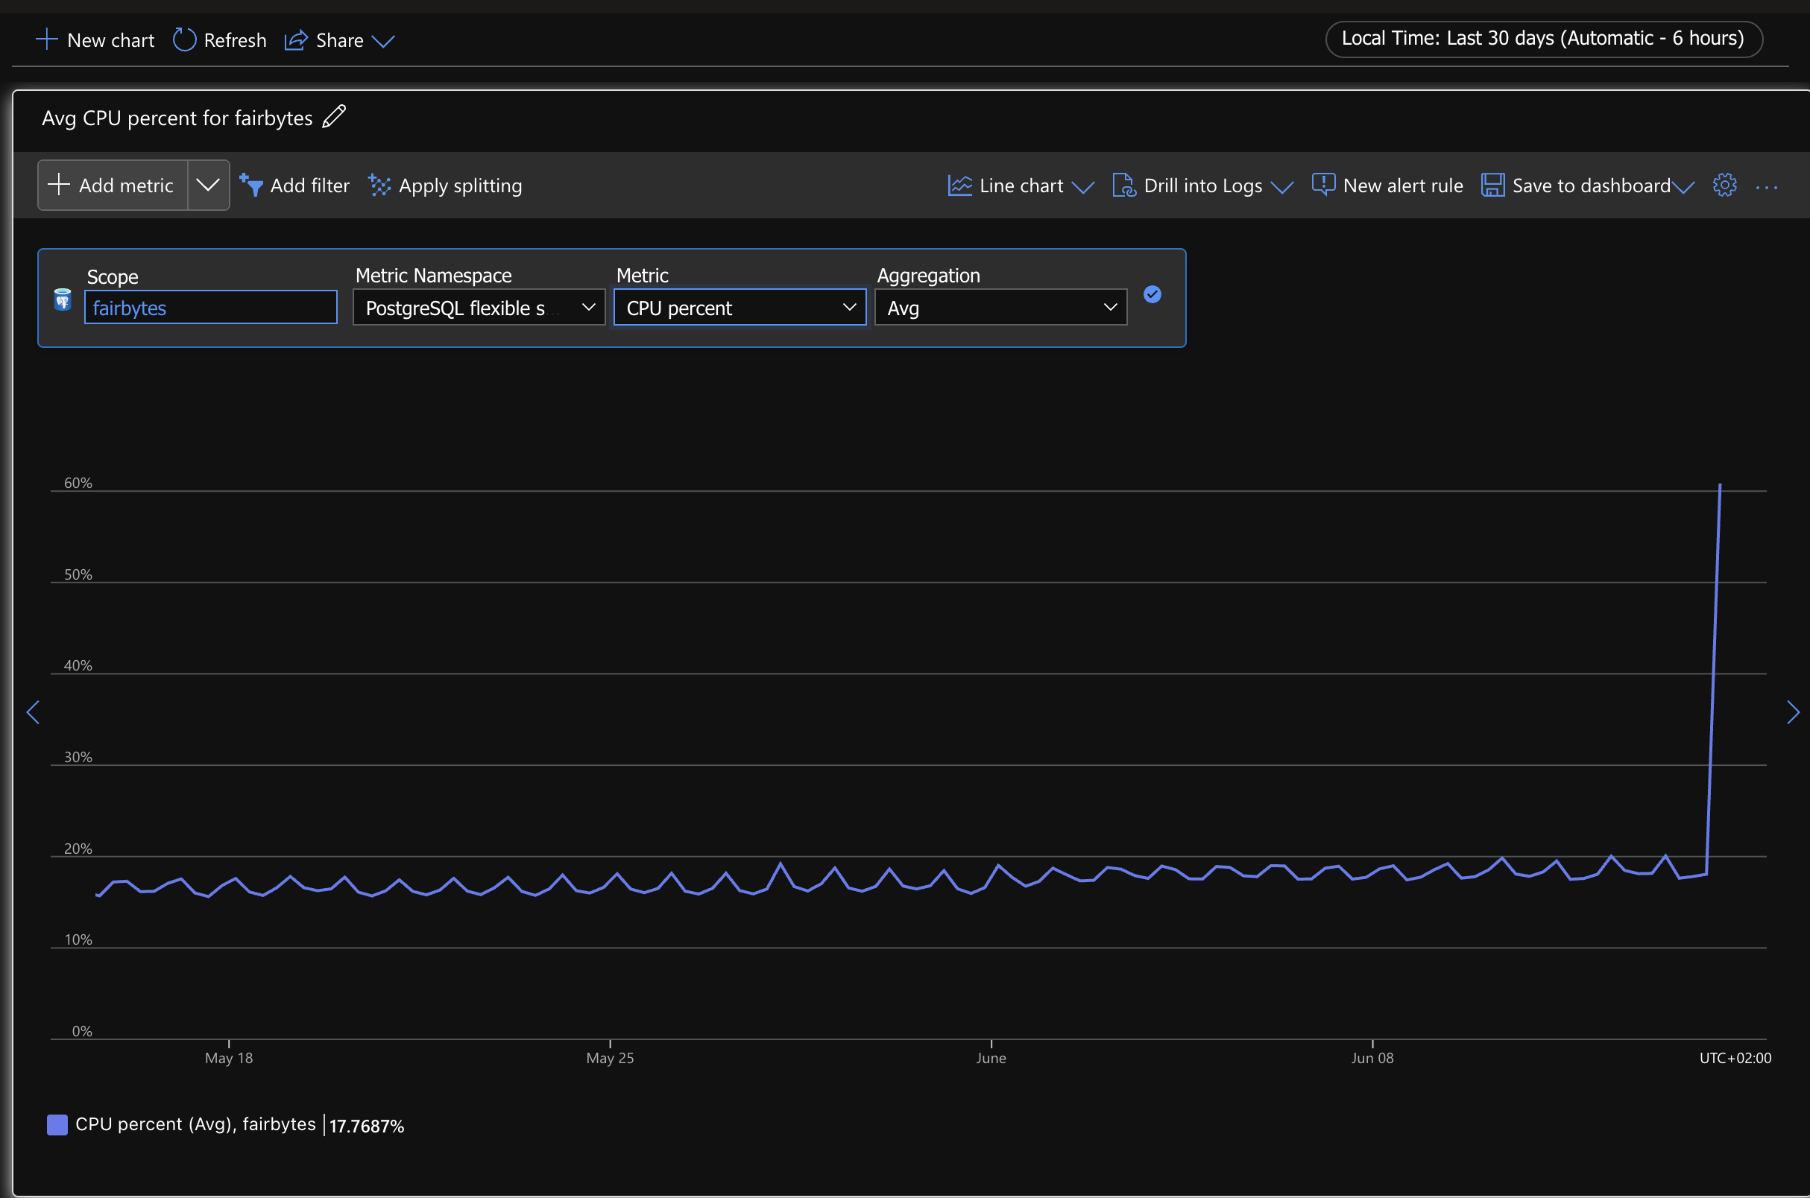The width and height of the screenshot is (1810, 1198).
Task: Click Apply splitting
Action: click(x=445, y=186)
